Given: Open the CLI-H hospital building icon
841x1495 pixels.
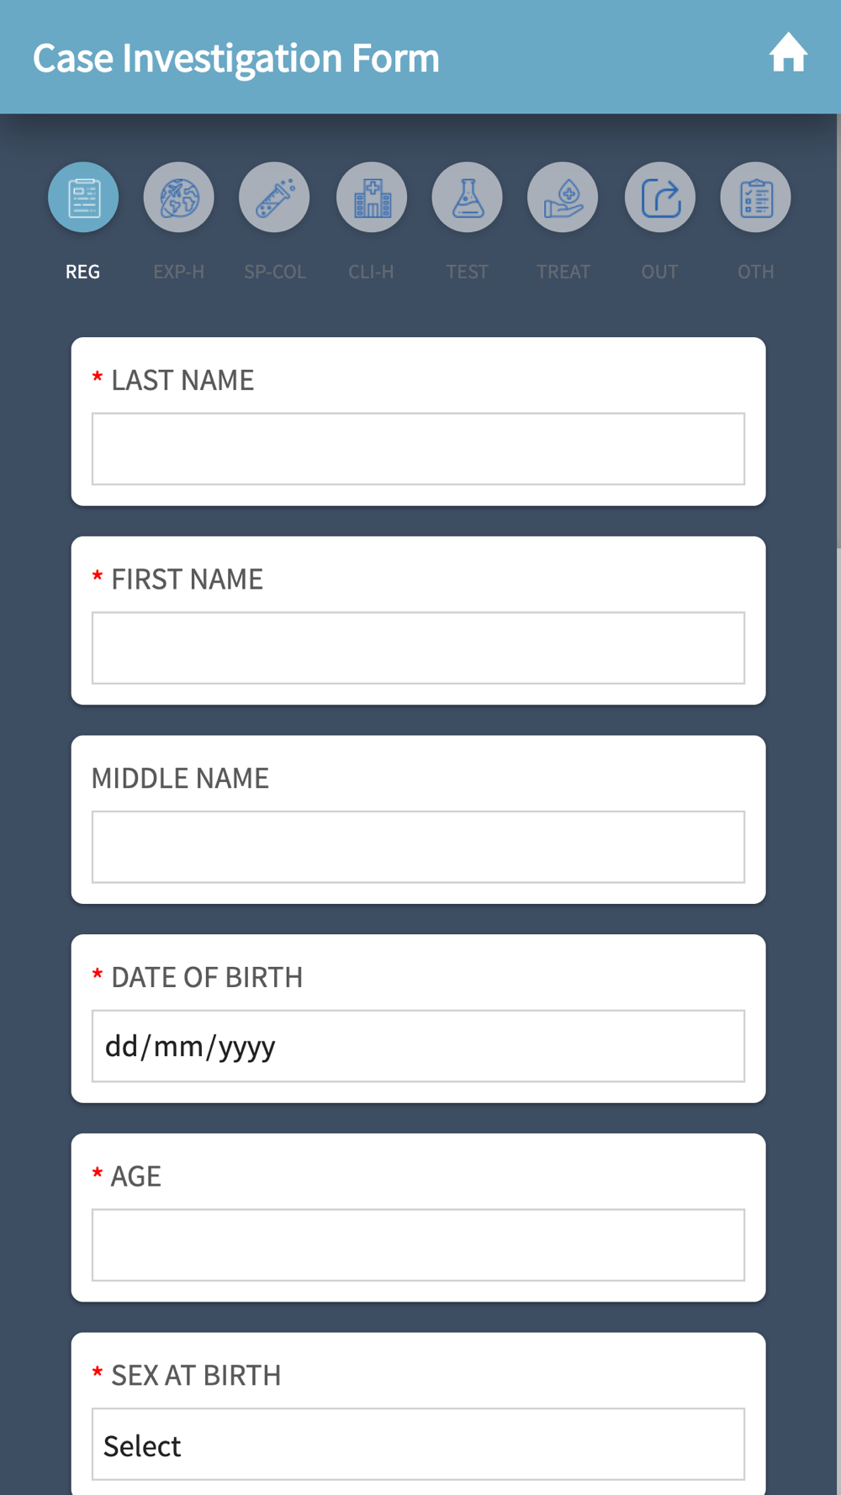Looking at the screenshot, I should [x=372, y=198].
